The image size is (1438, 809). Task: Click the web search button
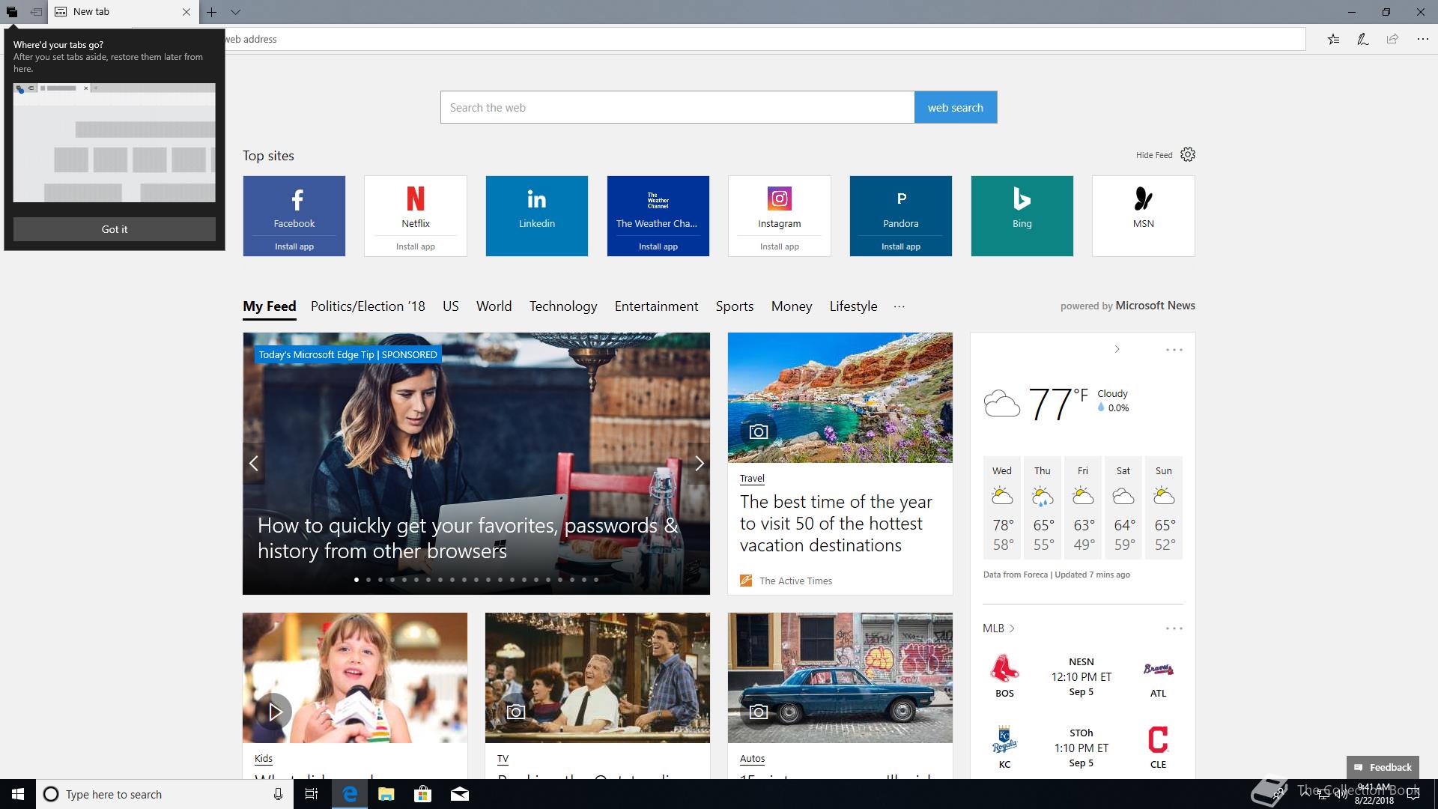(x=956, y=107)
